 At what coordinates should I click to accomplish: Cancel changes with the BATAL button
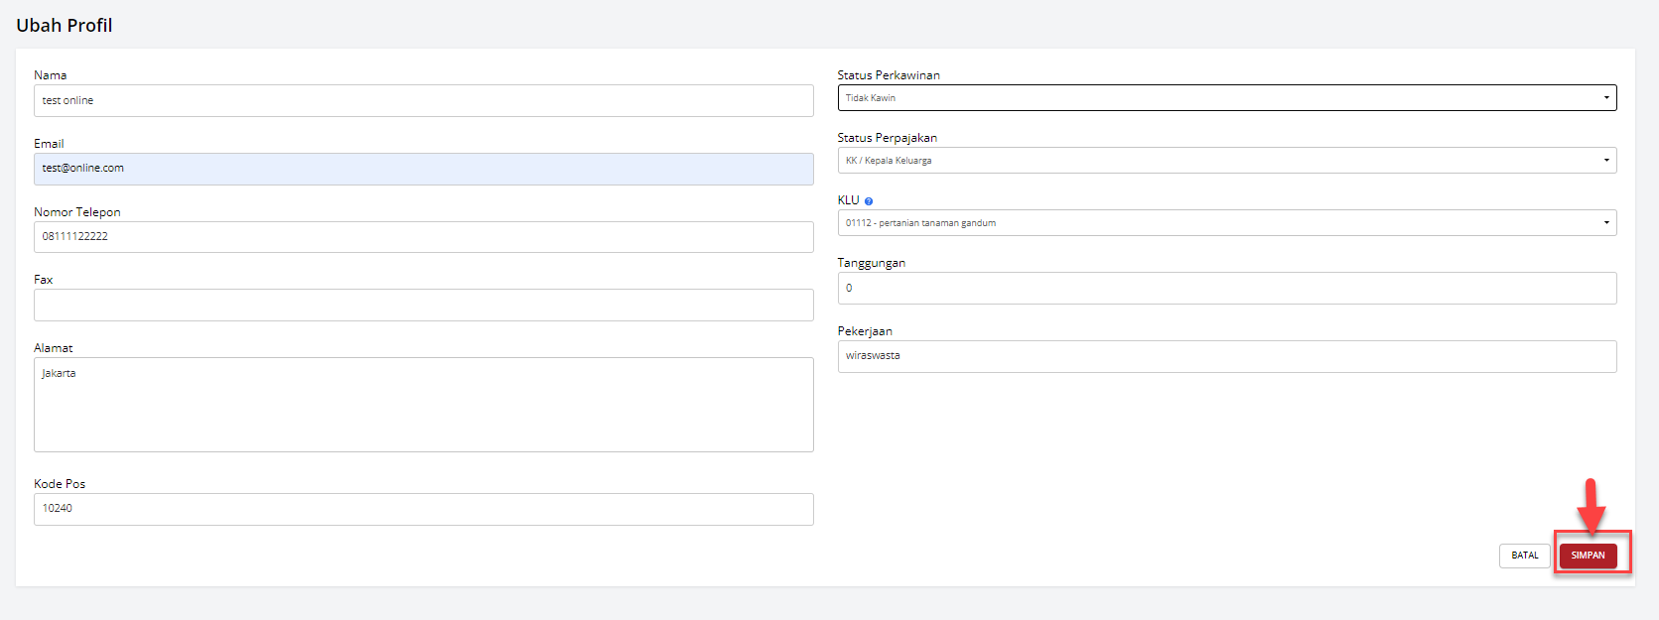(1524, 556)
